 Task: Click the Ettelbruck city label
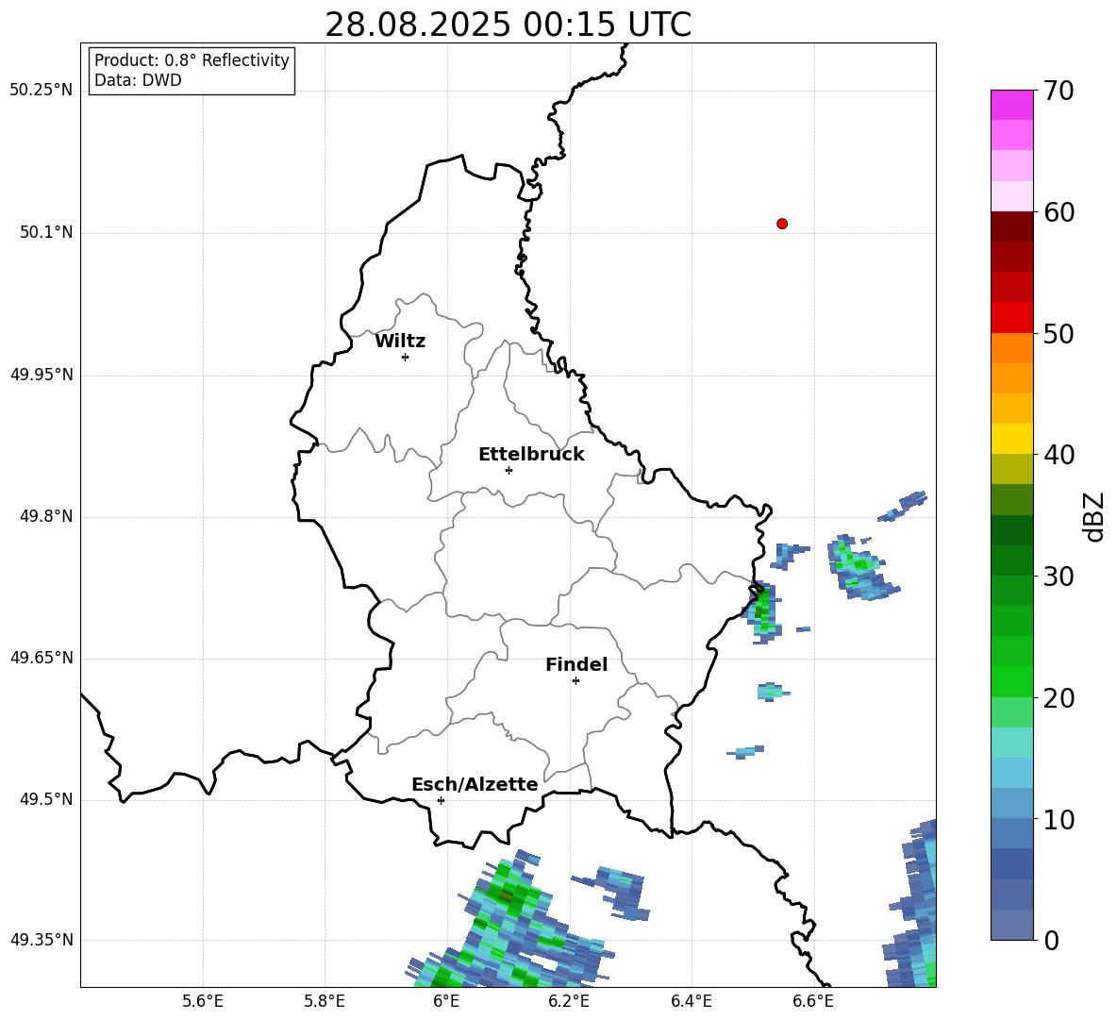(531, 455)
